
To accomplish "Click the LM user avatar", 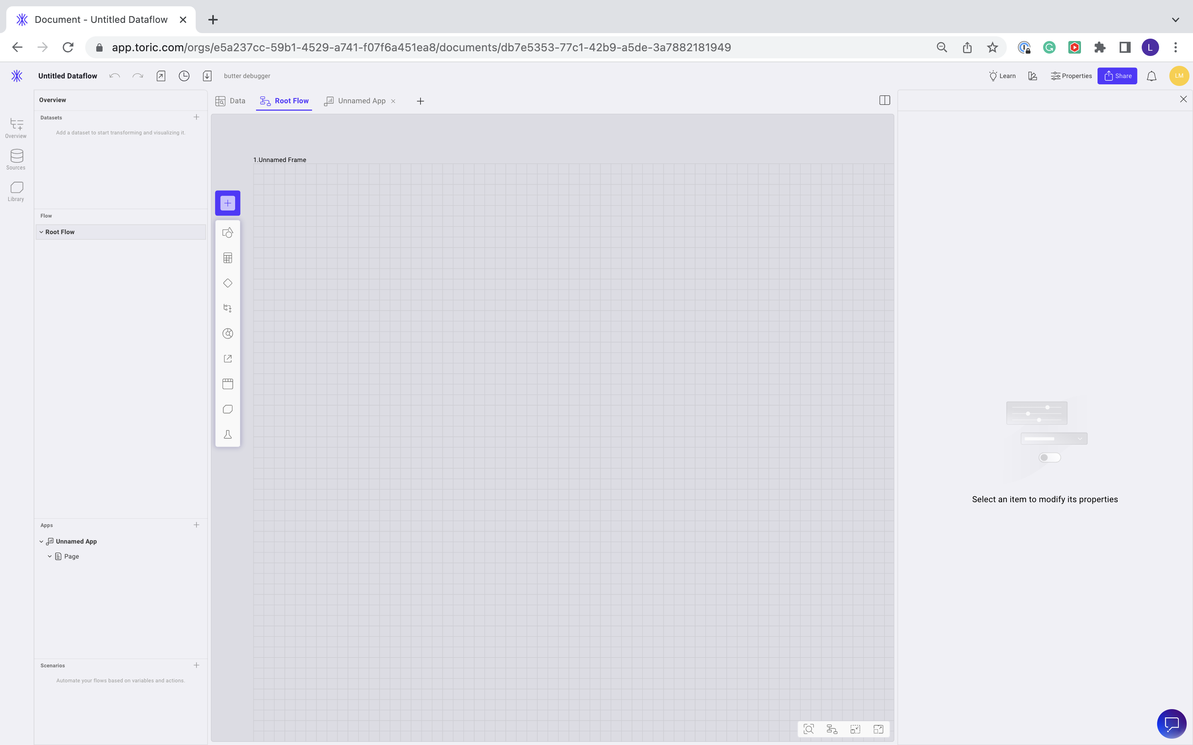I will tap(1179, 76).
